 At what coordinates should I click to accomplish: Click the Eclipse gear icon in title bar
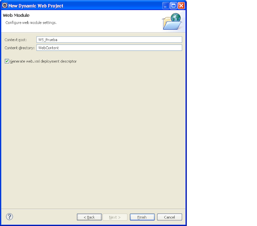4,5
